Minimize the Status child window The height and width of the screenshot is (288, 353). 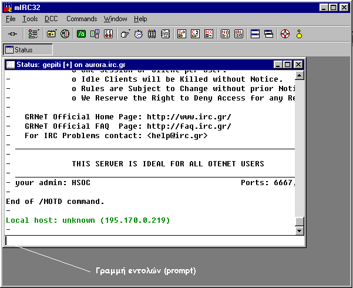pyautogui.click(x=278, y=65)
